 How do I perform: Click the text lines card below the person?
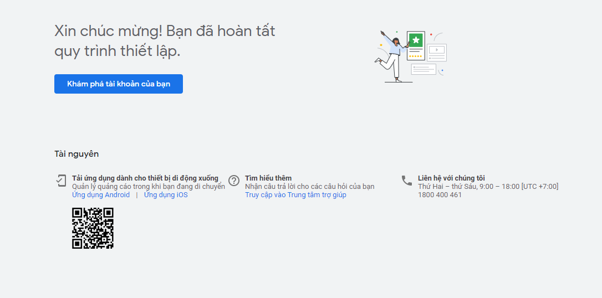coord(424,69)
